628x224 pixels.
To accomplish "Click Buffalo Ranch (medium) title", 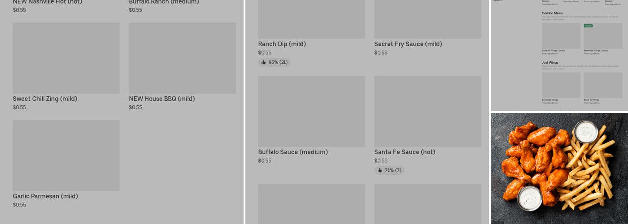I will [x=164, y=2].
